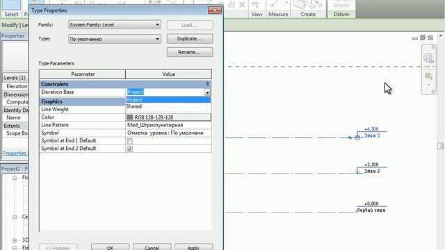This screenshot has width=445, height=250.
Task: Click the View panel label on the ribbon
Action: [x=257, y=14]
